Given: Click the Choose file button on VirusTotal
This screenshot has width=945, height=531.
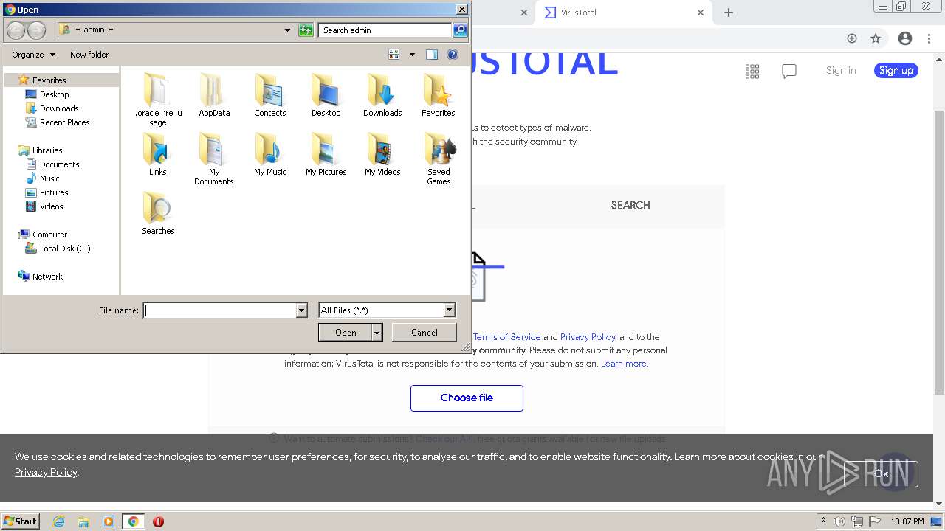Looking at the screenshot, I should pos(467,398).
